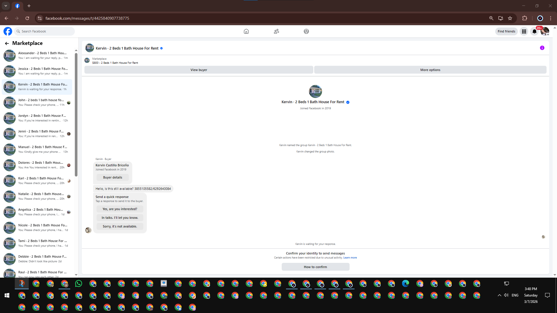
Task: Click the message 'Hello, is this still available?'
Action: [x=133, y=189]
